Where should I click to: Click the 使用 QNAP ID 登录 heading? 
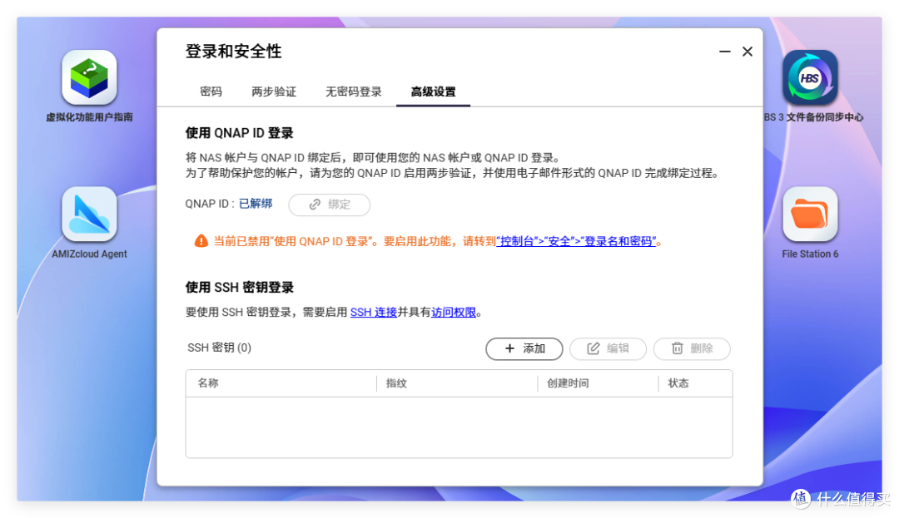(x=239, y=133)
